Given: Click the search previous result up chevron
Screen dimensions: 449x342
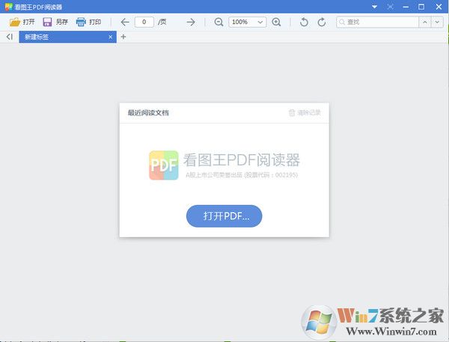Looking at the screenshot, I should [426, 22].
